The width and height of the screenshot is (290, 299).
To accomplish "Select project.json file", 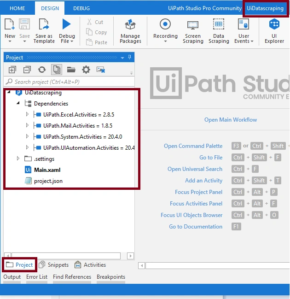I will coord(48,181).
